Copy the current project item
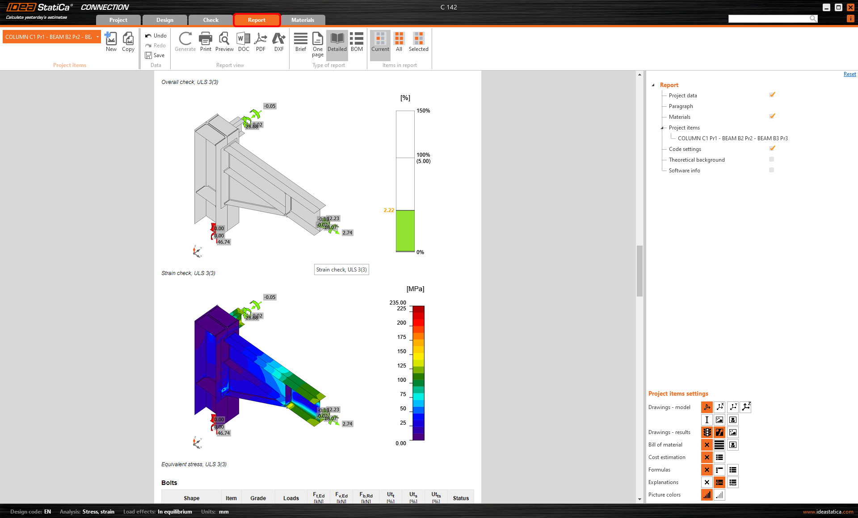This screenshot has height=518, width=858. (128, 42)
